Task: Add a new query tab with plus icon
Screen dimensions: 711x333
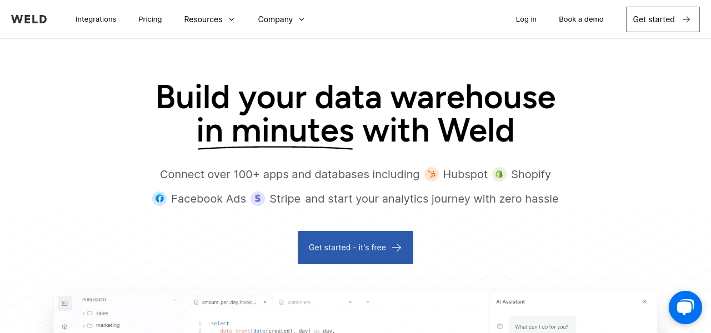Action: (368, 302)
